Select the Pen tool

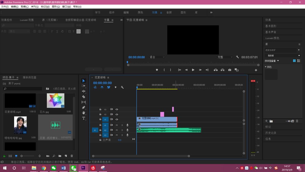coord(84,107)
